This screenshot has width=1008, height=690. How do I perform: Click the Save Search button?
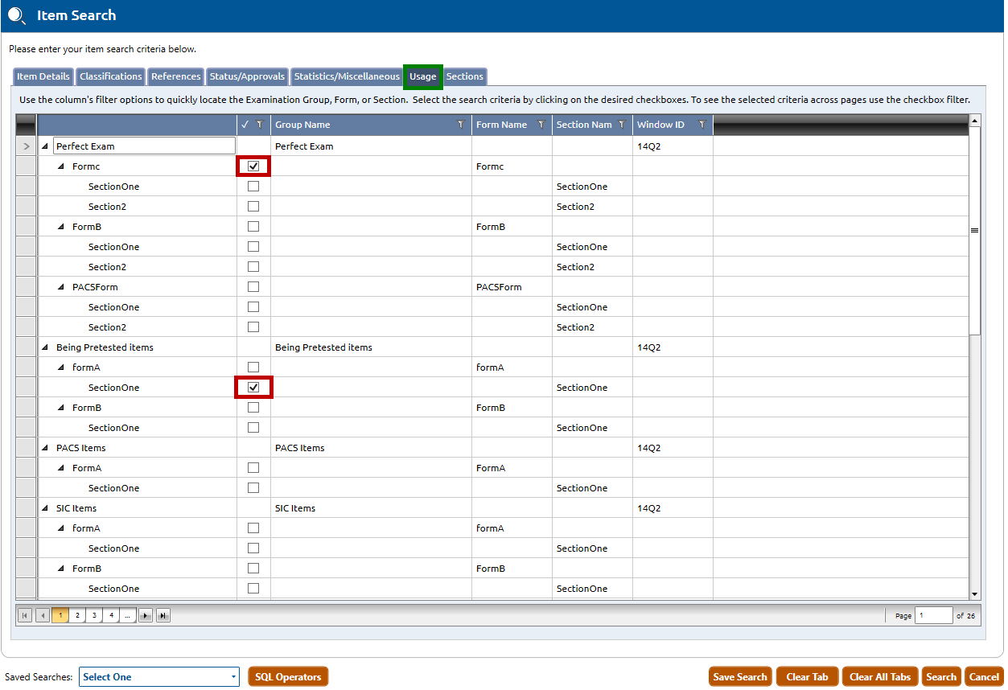(x=739, y=677)
